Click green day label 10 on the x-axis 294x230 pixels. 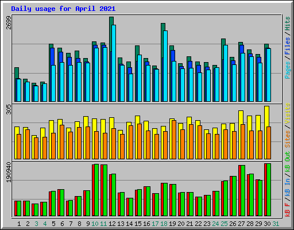point(95,224)
